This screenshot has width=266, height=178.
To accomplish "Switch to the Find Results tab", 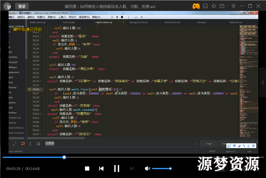I will click(69, 23).
